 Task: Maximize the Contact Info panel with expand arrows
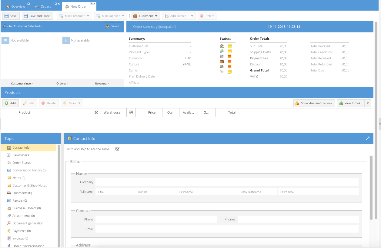pos(368,138)
